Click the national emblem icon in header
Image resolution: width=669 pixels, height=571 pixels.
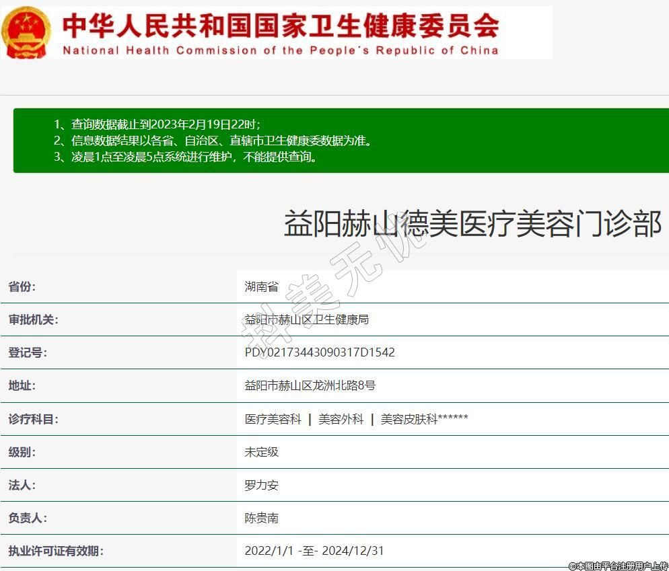click(26, 32)
